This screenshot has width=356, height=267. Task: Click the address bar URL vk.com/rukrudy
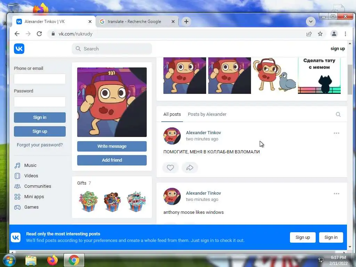coord(75,34)
